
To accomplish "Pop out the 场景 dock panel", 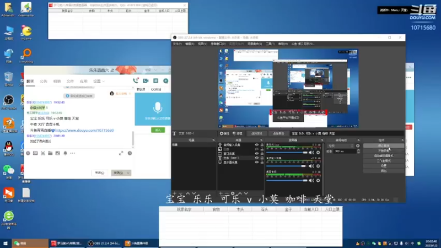I will [213, 140].
